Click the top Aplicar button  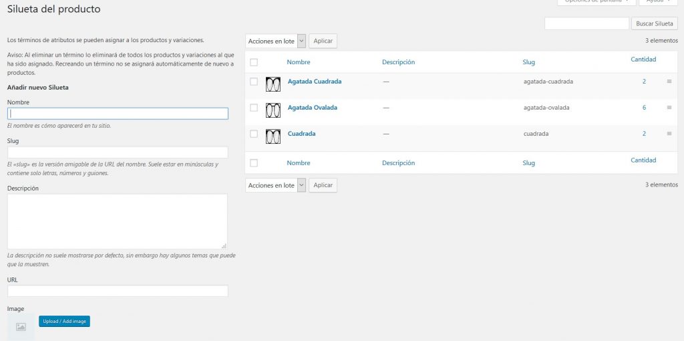(323, 41)
